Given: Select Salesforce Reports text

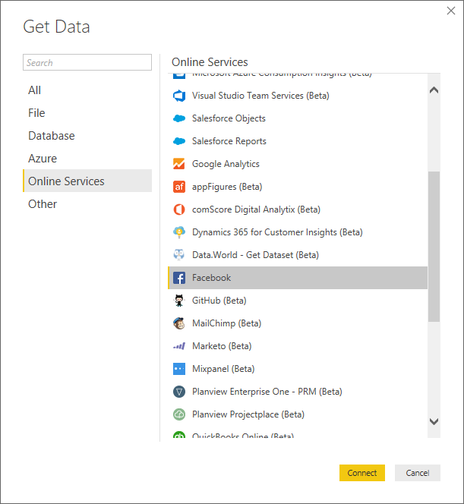Looking at the screenshot, I should [x=229, y=141].
